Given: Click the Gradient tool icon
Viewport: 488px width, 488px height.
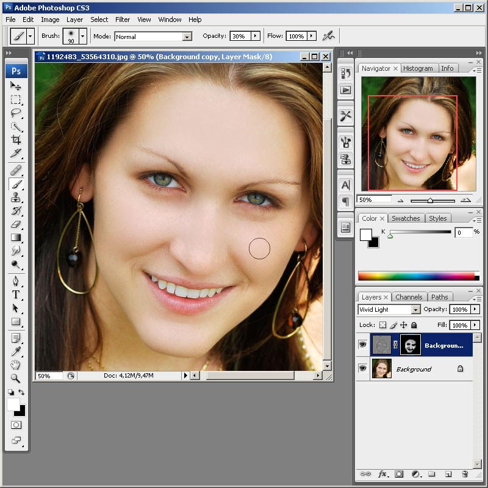Looking at the screenshot, I should 16,237.
